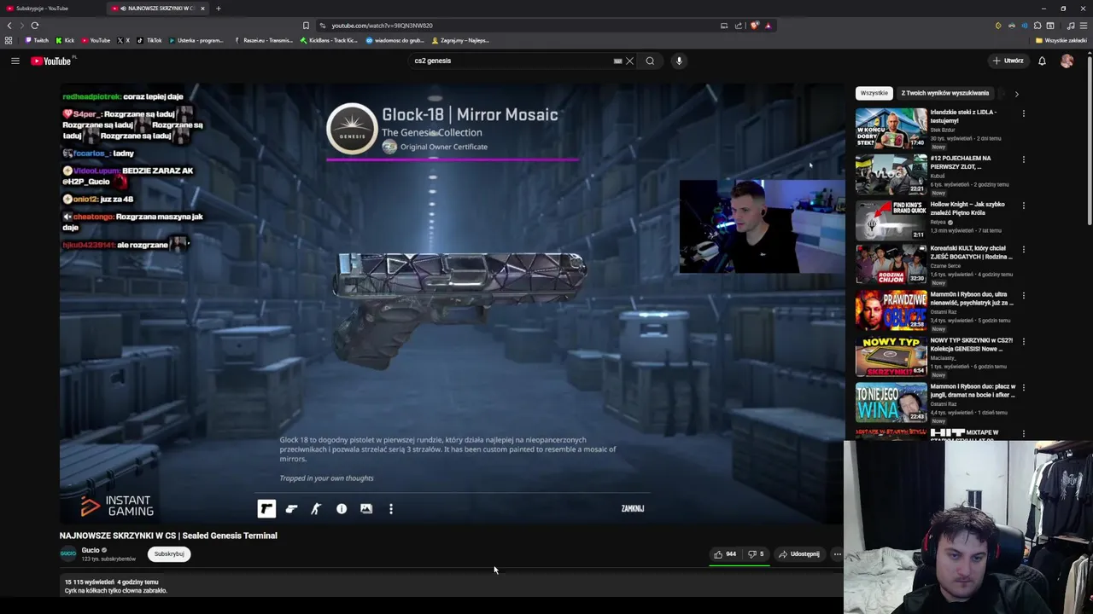Image resolution: width=1093 pixels, height=614 pixels.
Task: Select Z Twoich wyników wyszukiwania chip
Action: [944, 93]
